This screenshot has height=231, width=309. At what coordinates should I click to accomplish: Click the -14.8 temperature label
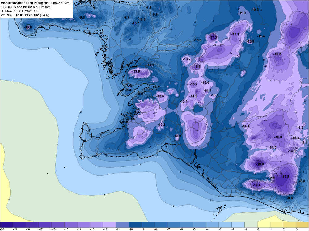(x=292, y=151)
